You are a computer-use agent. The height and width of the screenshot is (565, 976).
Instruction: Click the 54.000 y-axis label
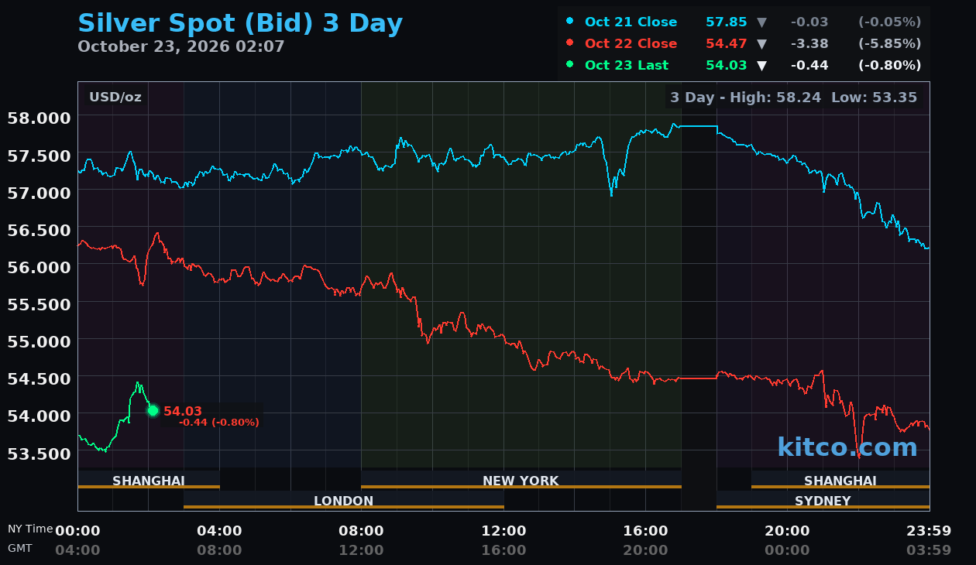pyautogui.click(x=39, y=415)
